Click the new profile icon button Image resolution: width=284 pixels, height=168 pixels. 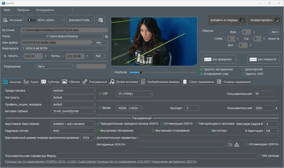click(x=101, y=20)
